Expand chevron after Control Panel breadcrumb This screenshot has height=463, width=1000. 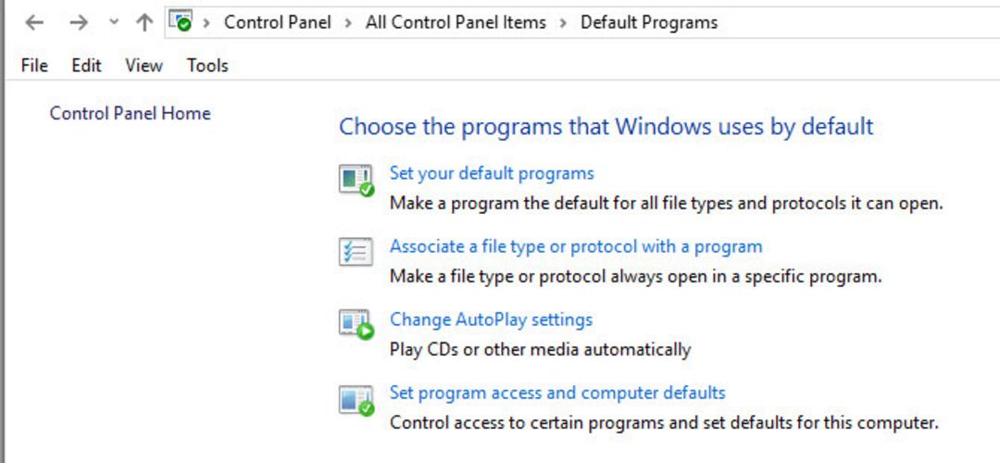point(347,23)
